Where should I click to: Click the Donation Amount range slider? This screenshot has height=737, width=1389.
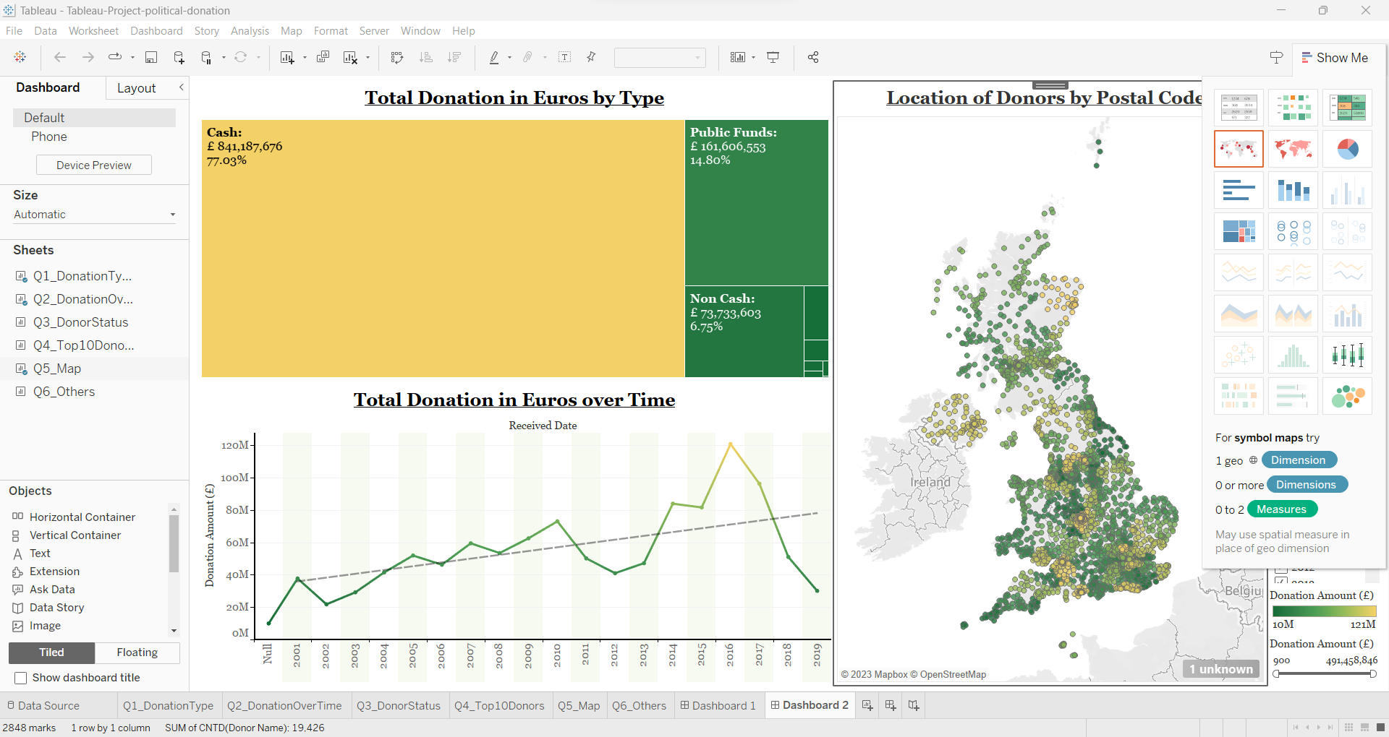coord(1324,673)
